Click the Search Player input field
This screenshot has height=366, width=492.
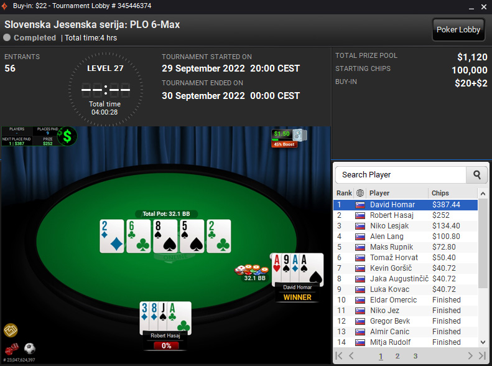coord(401,175)
